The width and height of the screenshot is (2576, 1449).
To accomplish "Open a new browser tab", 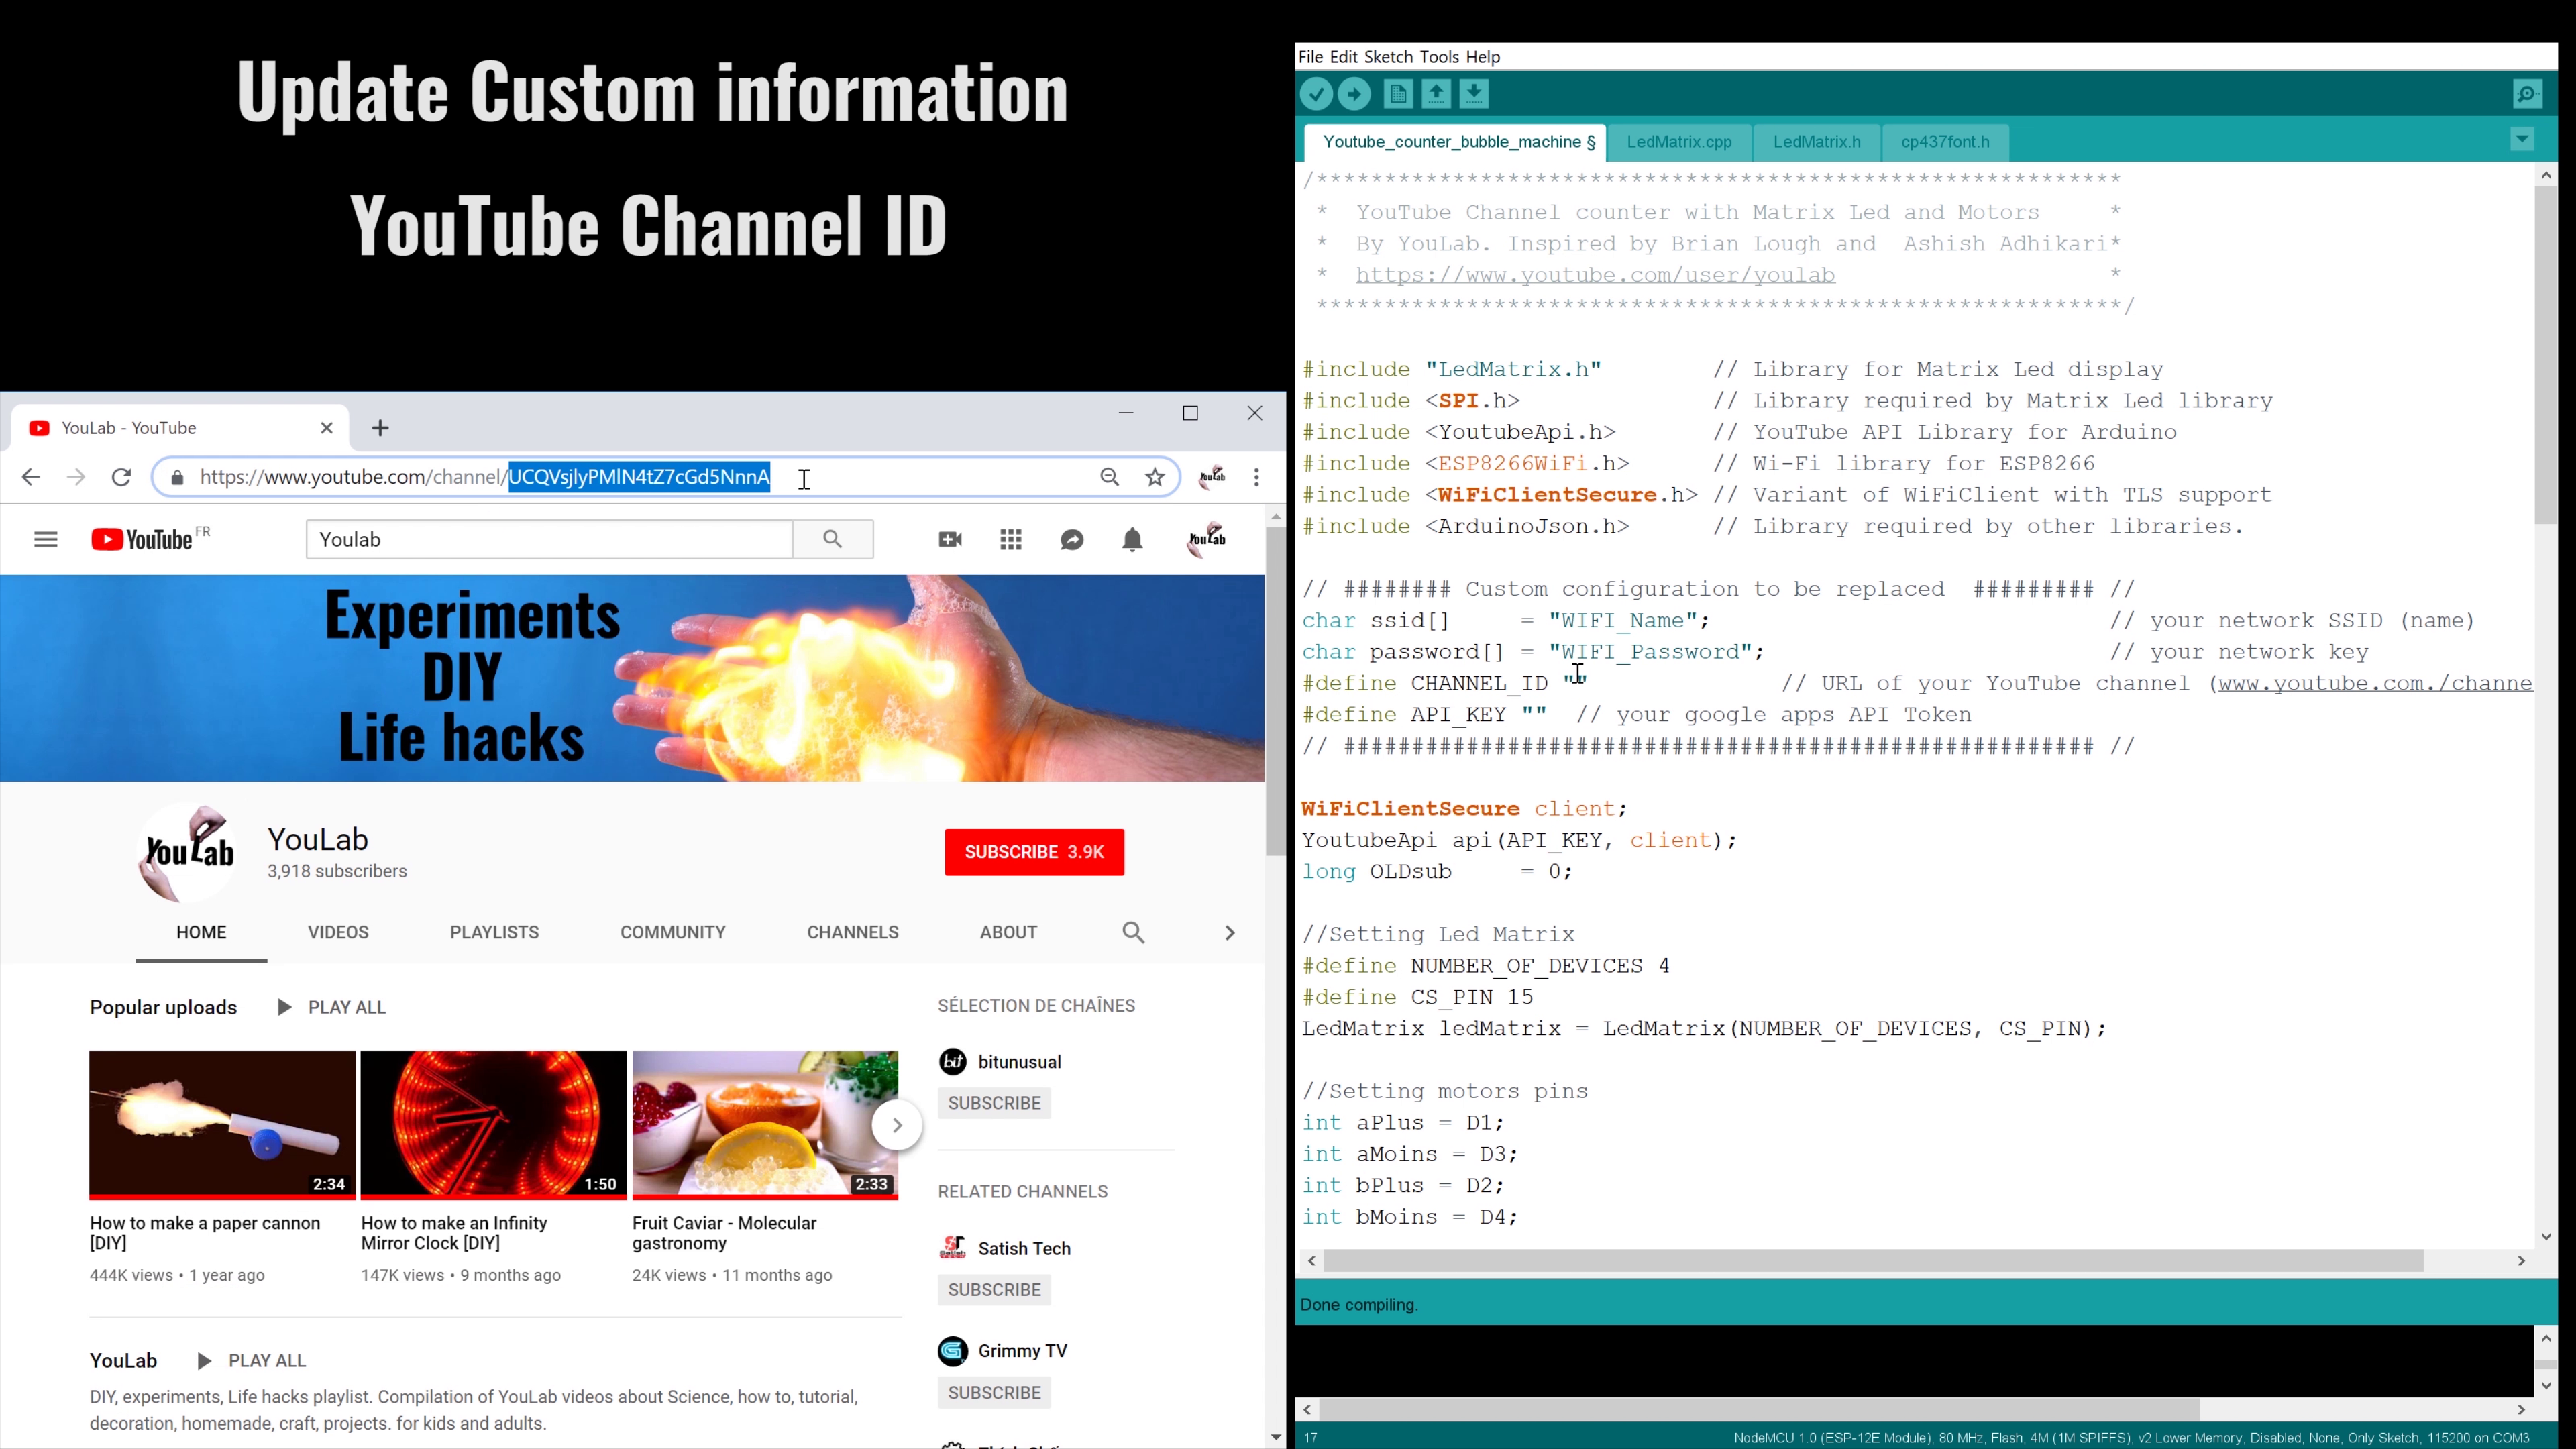I will [380, 428].
